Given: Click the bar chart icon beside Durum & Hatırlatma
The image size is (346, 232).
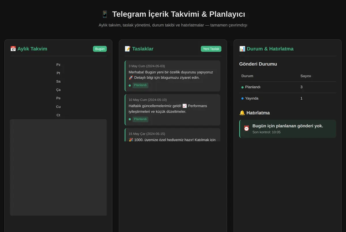Looking at the screenshot, I should [x=242, y=49].
